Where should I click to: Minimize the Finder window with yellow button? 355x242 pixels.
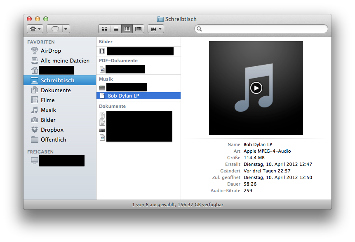38,19
